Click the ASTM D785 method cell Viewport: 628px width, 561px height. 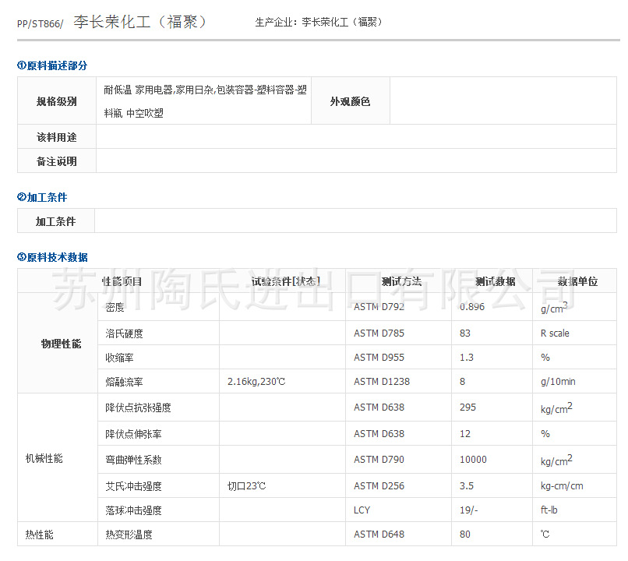tap(398, 333)
